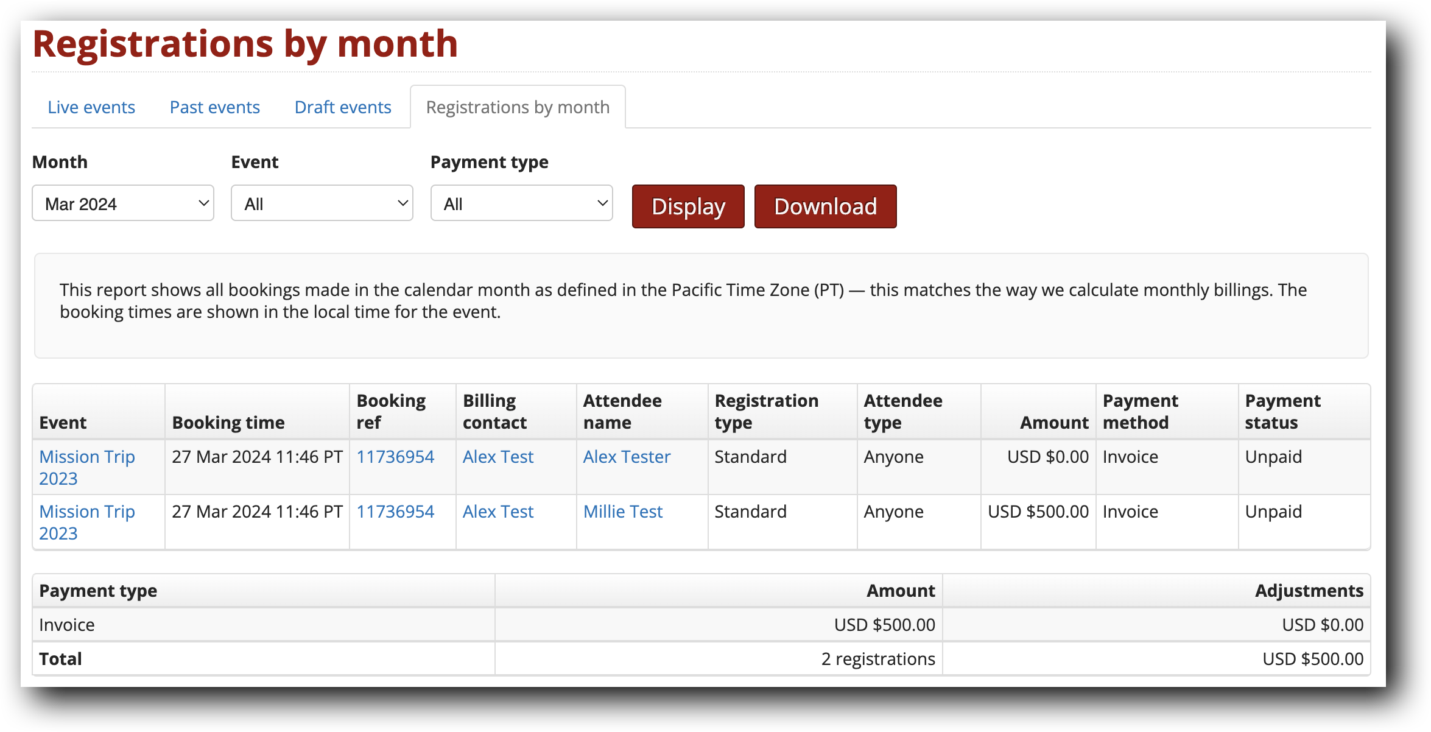
Task: Click the Download button
Action: tap(825, 206)
